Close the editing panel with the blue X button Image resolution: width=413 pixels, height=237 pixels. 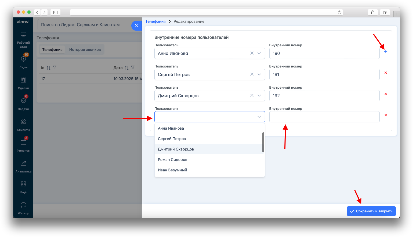(137, 26)
